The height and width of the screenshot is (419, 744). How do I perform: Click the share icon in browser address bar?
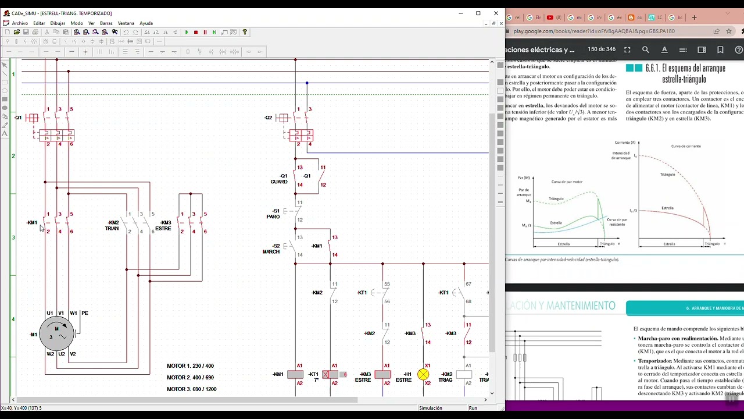click(x=716, y=31)
